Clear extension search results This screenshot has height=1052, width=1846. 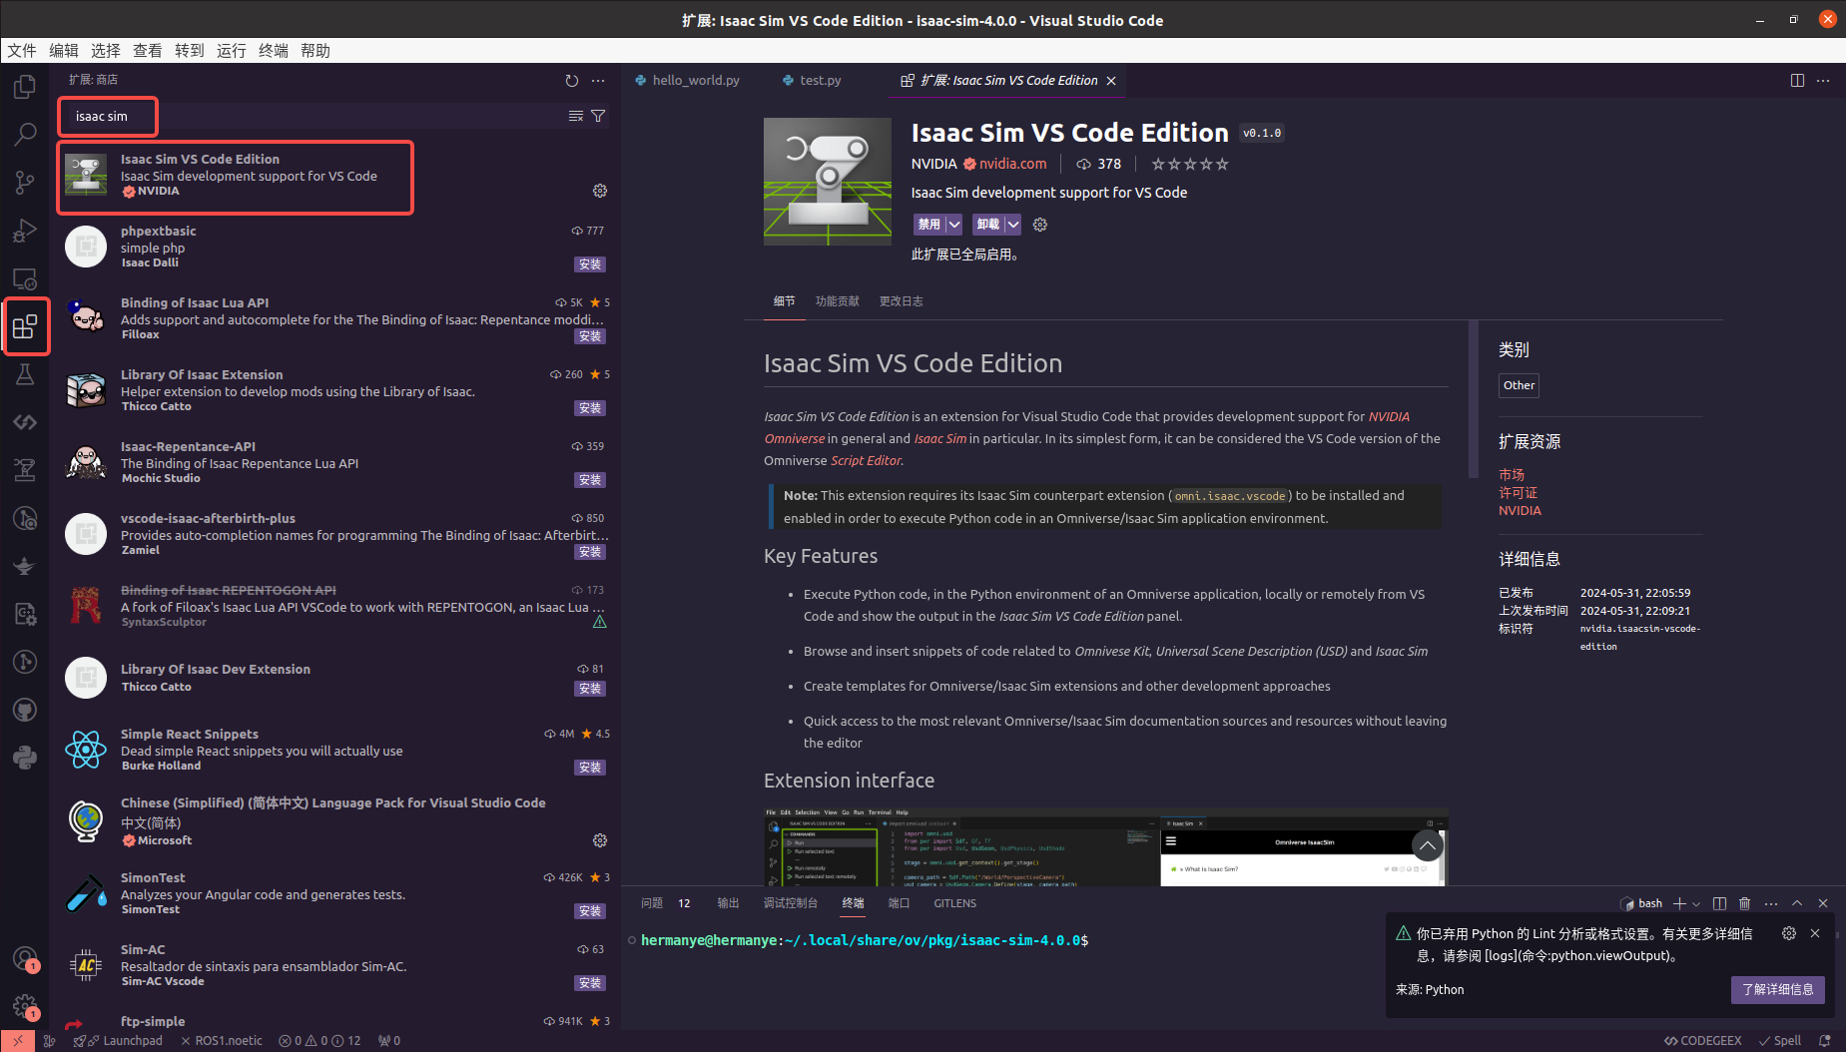576,116
